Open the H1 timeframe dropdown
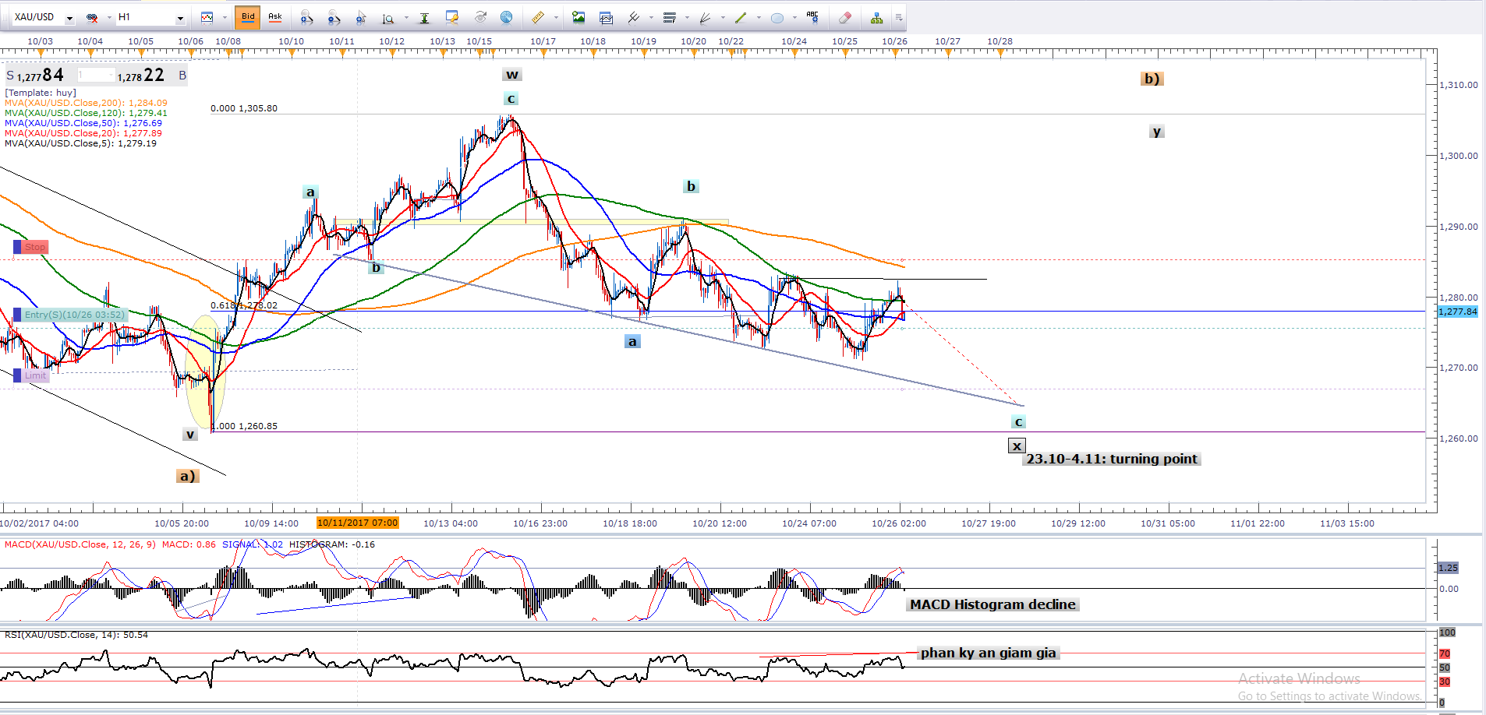Screen dimensions: 1486x715 point(180,17)
